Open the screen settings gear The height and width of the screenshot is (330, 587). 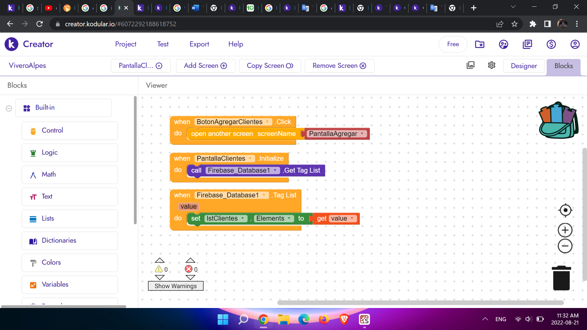491,65
